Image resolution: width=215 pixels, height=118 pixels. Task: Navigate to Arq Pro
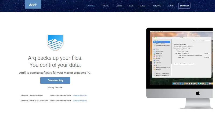[x=157, y=6]
